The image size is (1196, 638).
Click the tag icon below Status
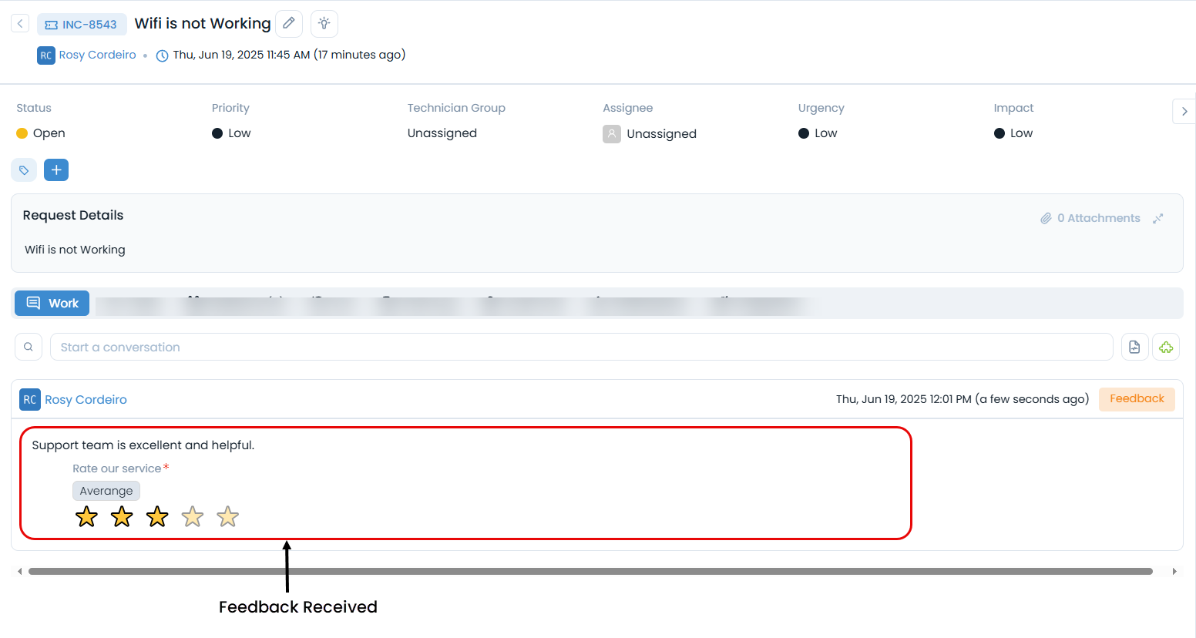[x=24, y=170]
